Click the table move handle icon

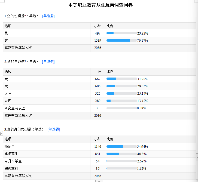pos(1,133)
